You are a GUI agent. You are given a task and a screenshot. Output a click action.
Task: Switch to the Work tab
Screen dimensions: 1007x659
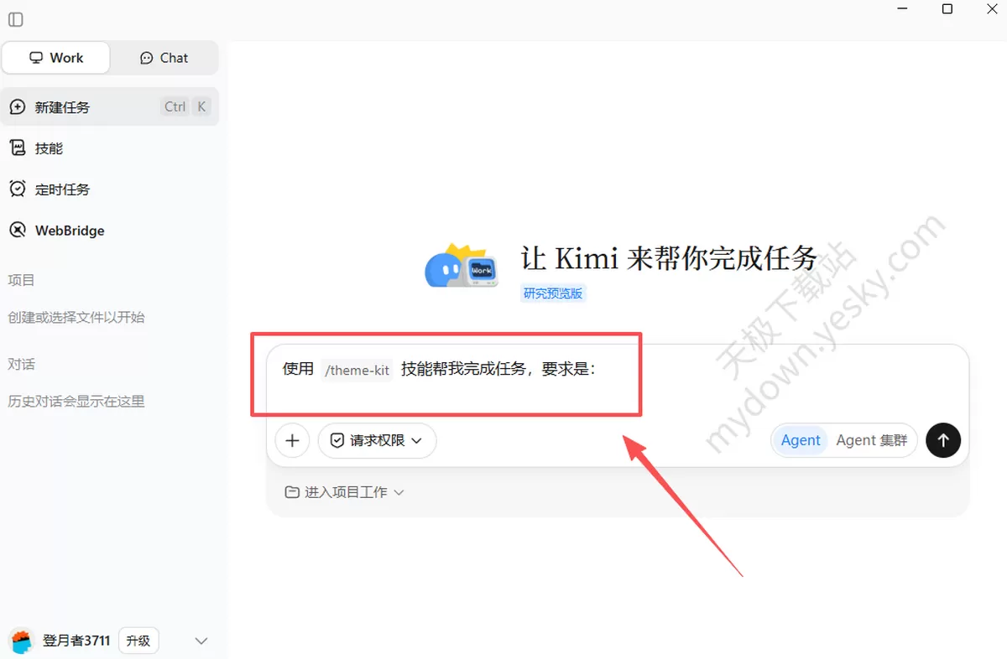click(x=56, y=58)
